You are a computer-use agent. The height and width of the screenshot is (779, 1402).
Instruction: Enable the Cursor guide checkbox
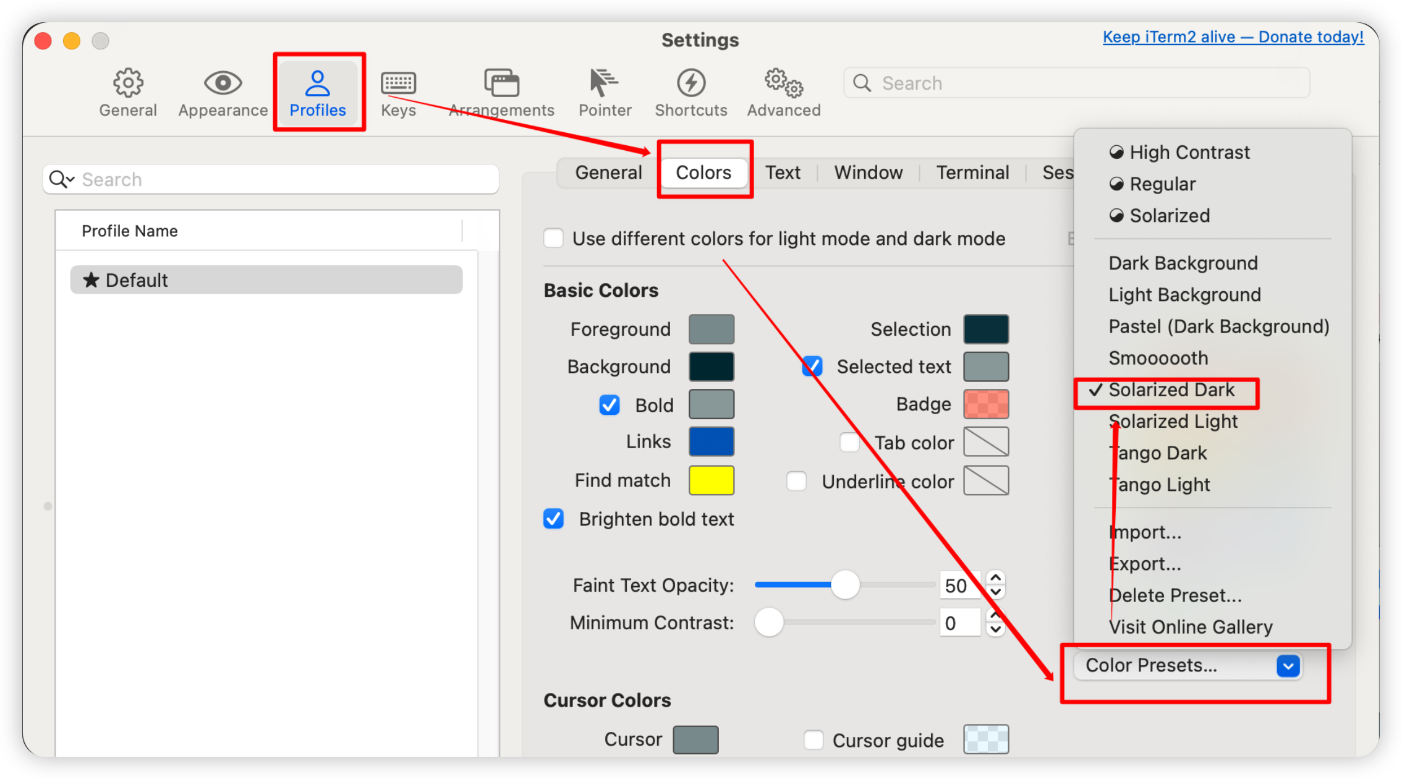click(814, 739)
